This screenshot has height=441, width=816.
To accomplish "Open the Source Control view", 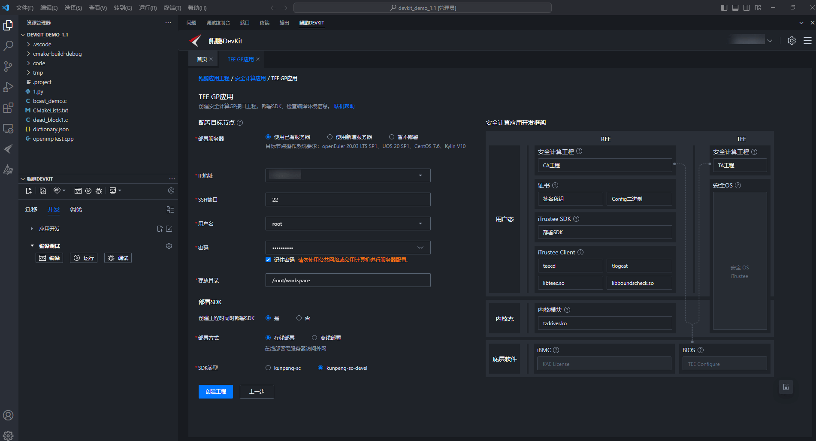I will point(8,66).
